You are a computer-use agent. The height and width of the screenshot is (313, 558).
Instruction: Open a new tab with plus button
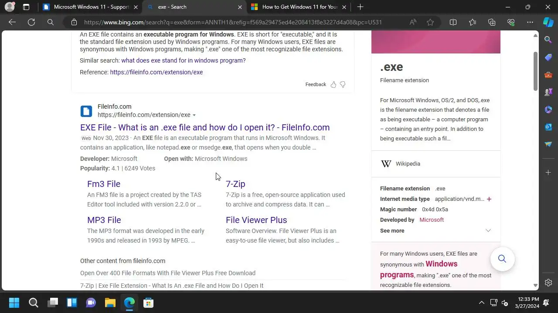click(x=360, y=7)
